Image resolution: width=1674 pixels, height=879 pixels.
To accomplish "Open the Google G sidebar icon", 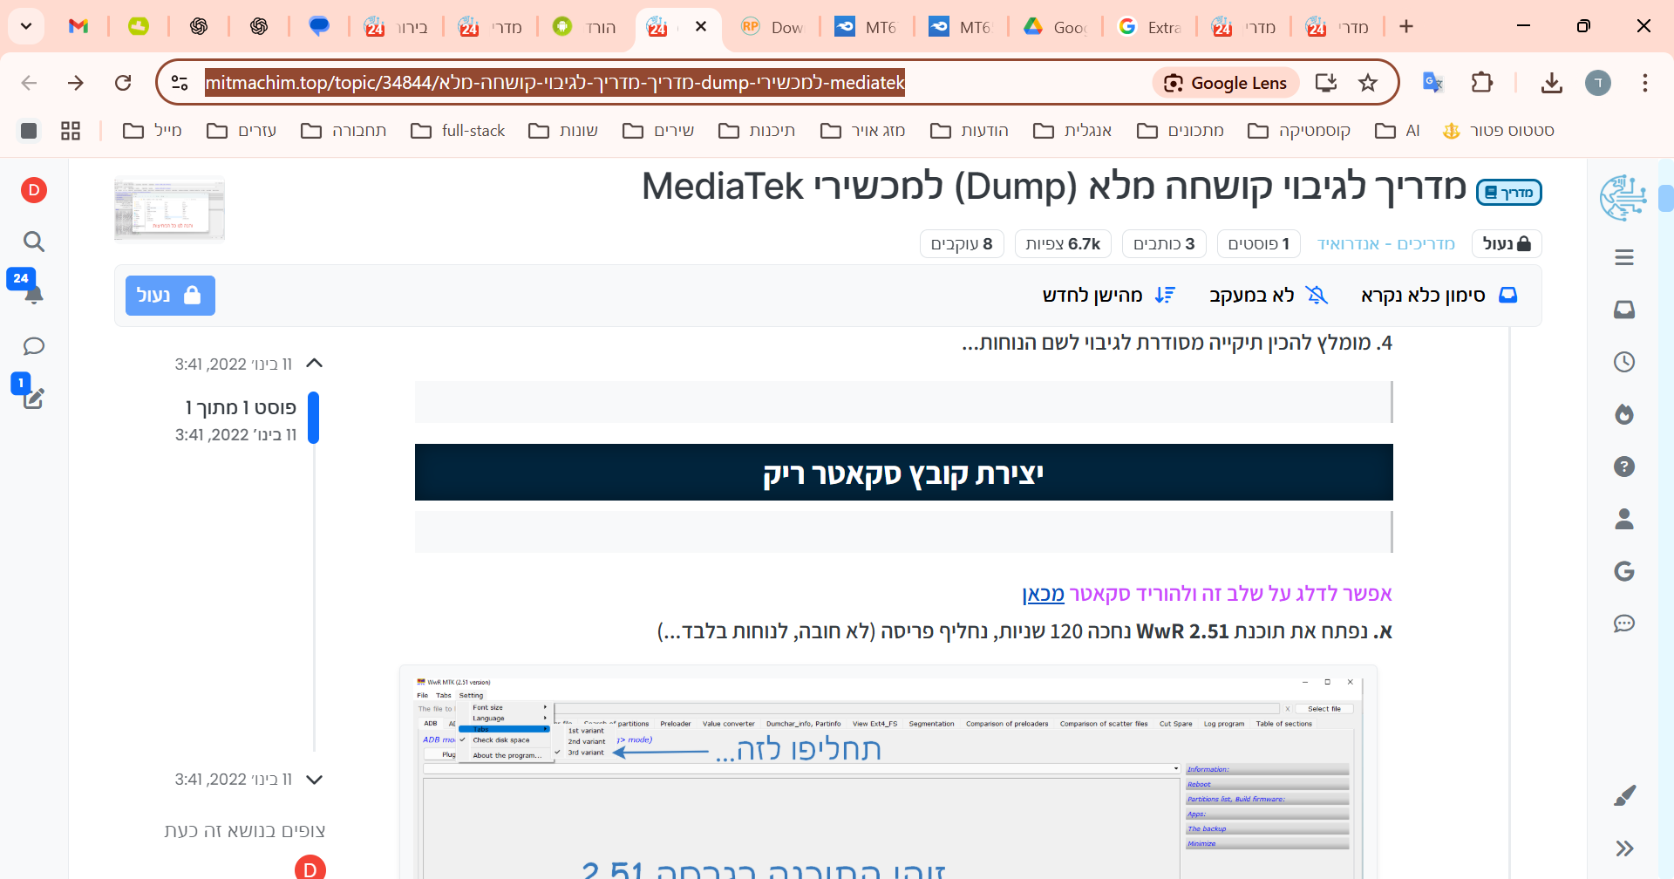I will point(1624,571).
